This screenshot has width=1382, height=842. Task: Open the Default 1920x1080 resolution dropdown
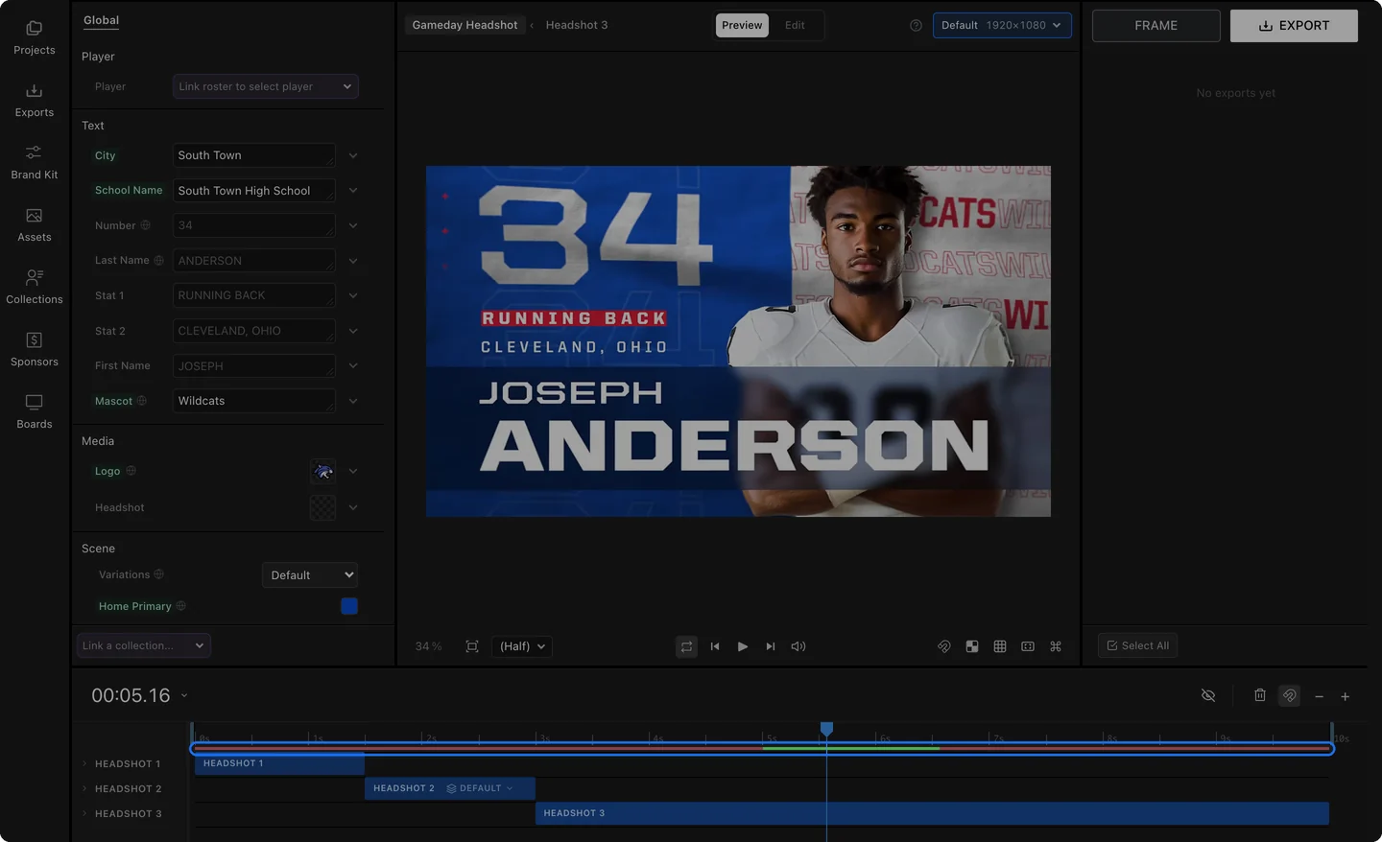(1002, 25)
